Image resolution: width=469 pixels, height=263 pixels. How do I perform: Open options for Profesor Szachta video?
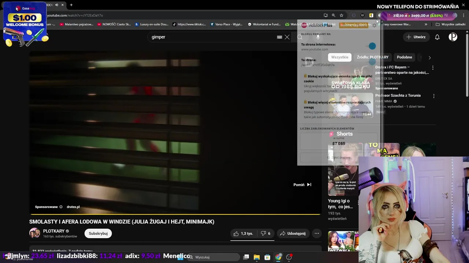[x=434, y=96]
